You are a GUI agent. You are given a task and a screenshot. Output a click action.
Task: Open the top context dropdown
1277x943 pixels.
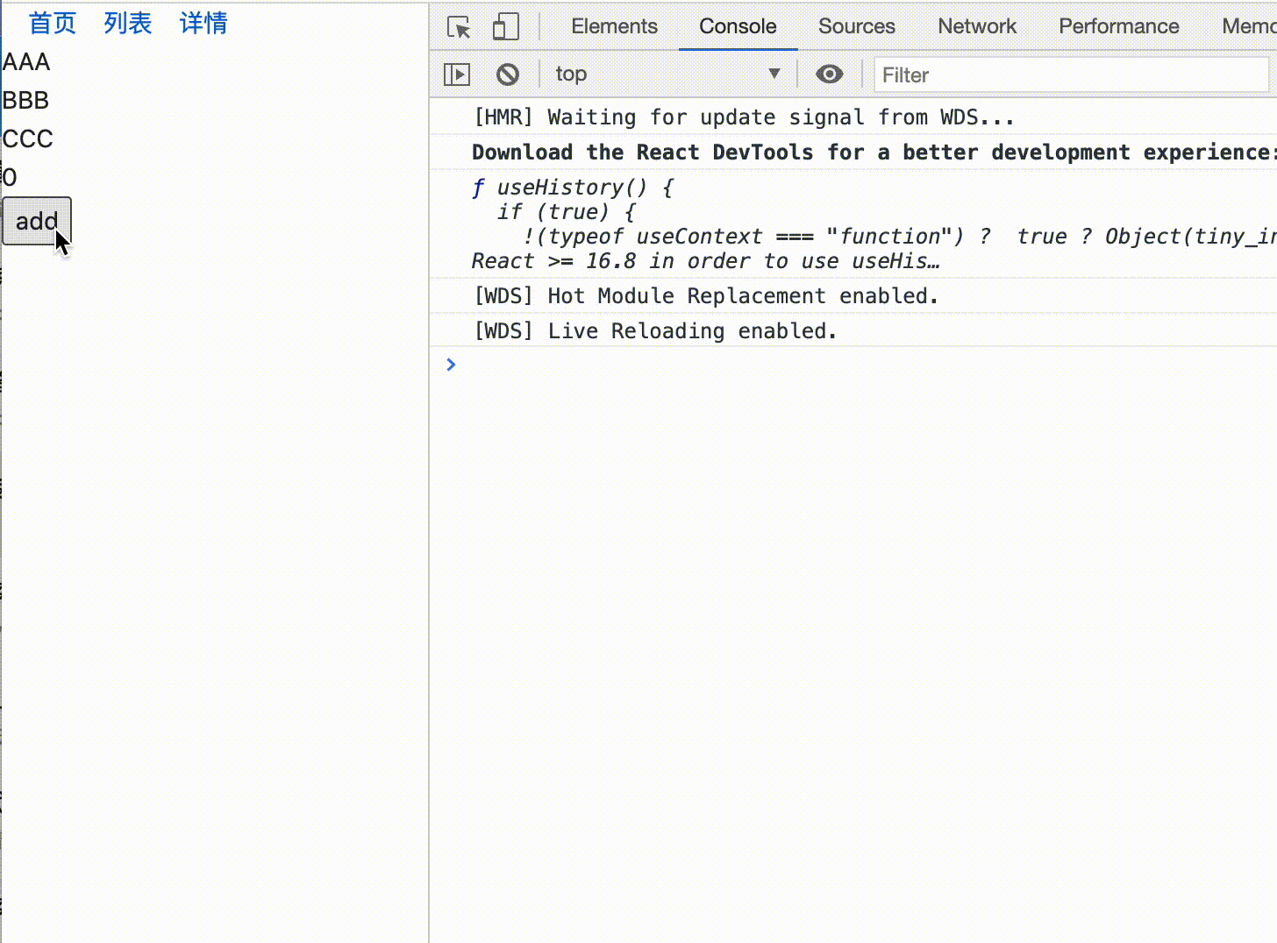click(667, 74)
